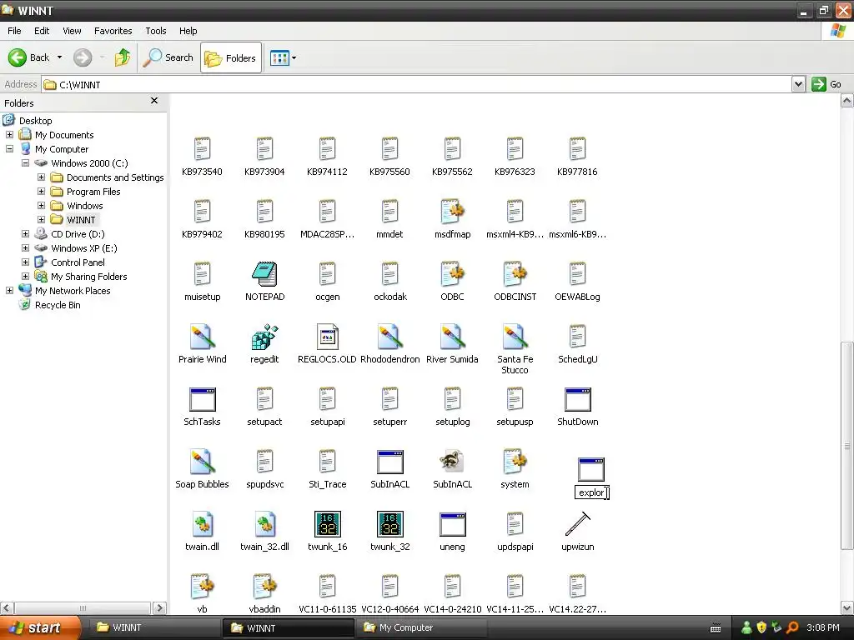
Task: Select the Prairie Wind bitmap icon
Action: [x=202, y=337]
